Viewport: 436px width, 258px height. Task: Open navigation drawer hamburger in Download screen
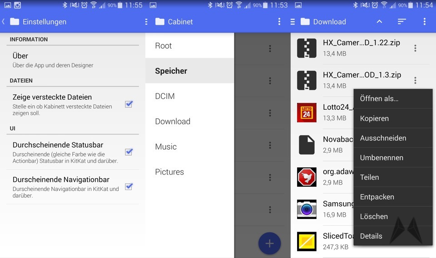click(x=292, y=22)
